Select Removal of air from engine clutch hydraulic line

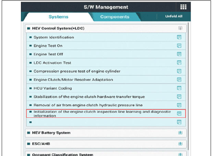click(106, 105)
